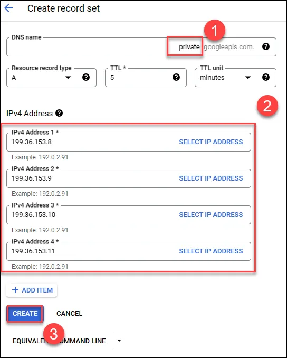
Task: Click Select IP Address for Address 3
Action: [x=211, y=214]
